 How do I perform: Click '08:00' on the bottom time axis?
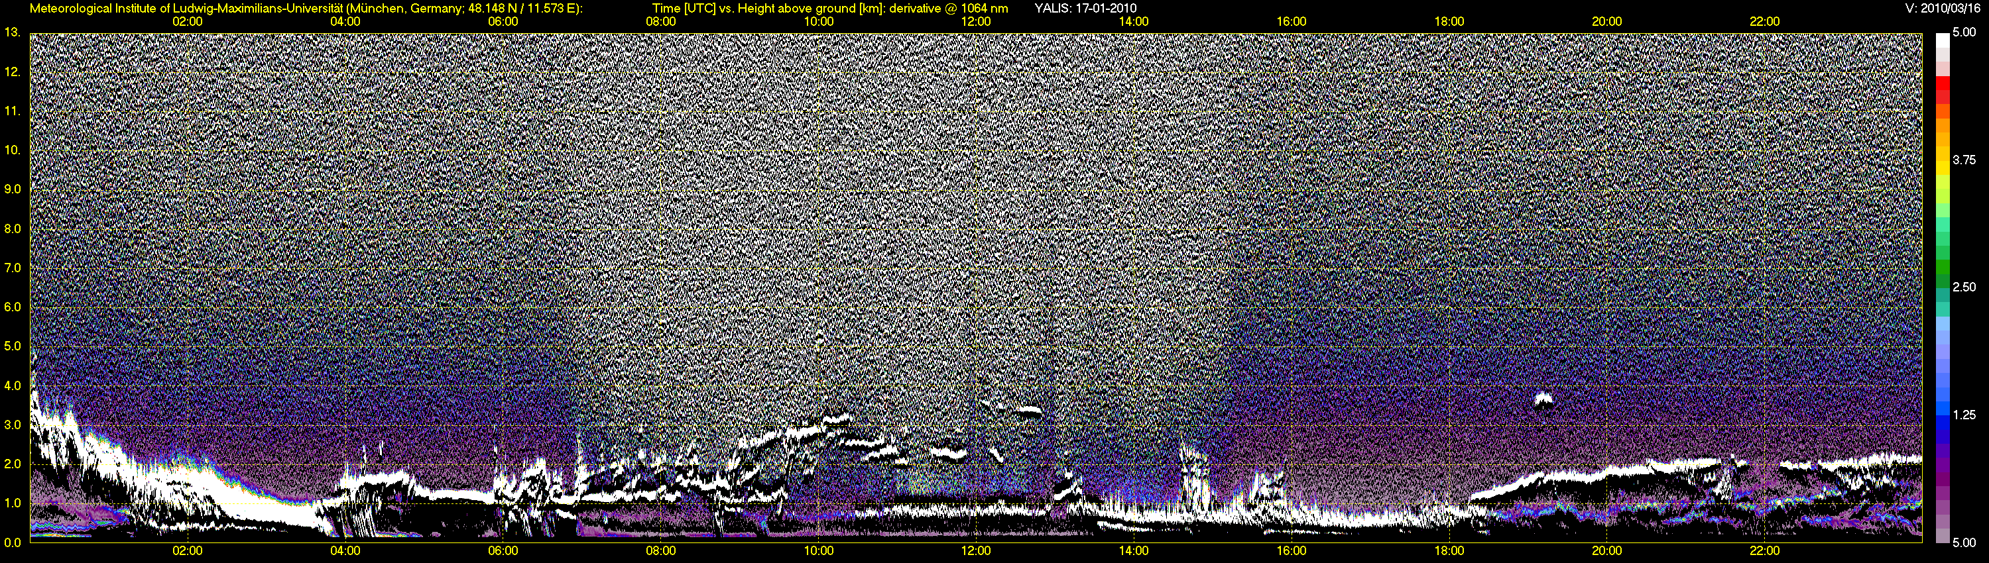(x=661, y=550)
